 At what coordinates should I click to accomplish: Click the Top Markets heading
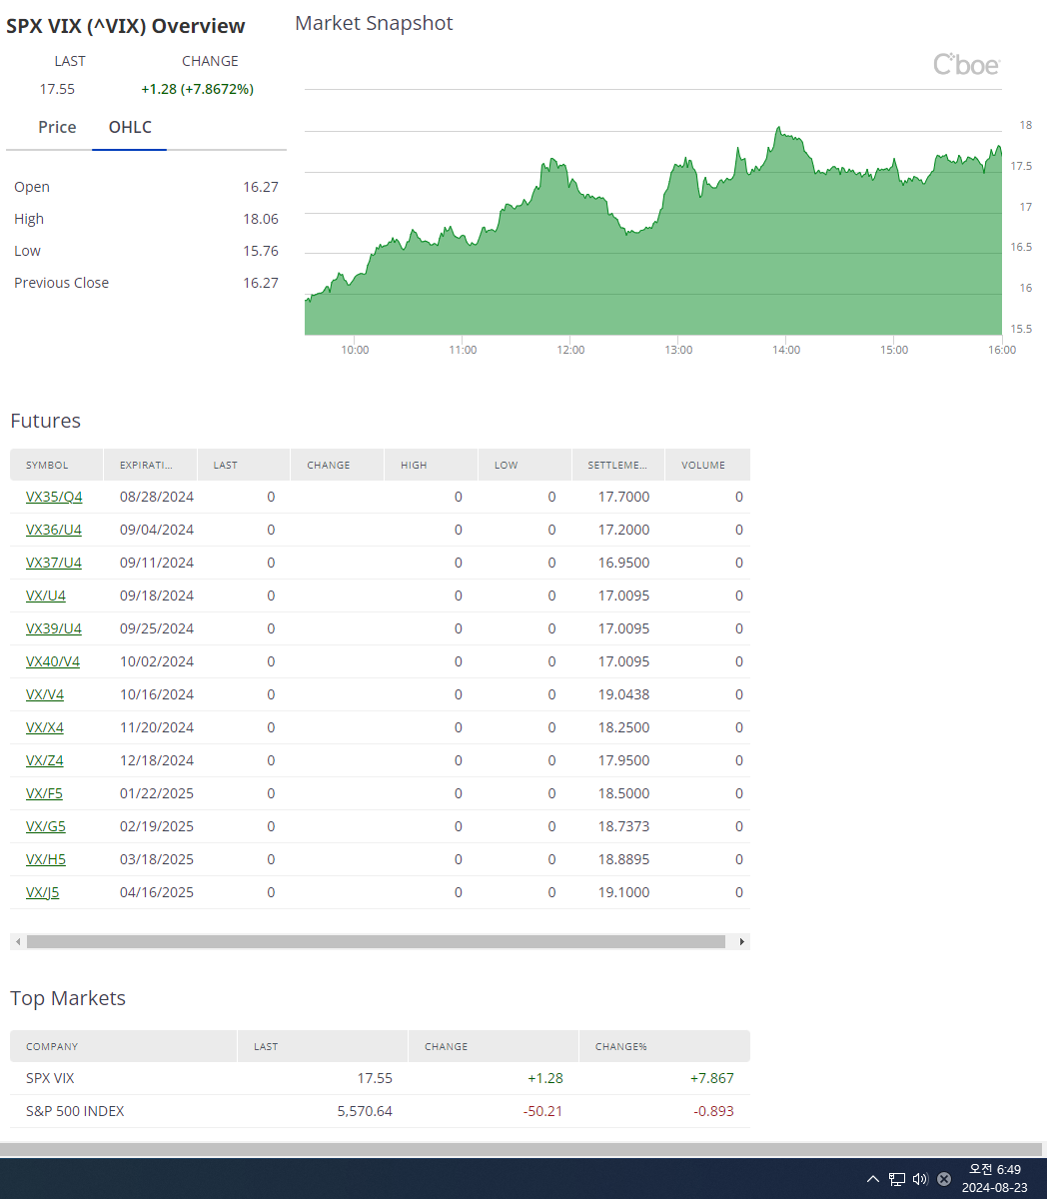(x=68, y=998)
